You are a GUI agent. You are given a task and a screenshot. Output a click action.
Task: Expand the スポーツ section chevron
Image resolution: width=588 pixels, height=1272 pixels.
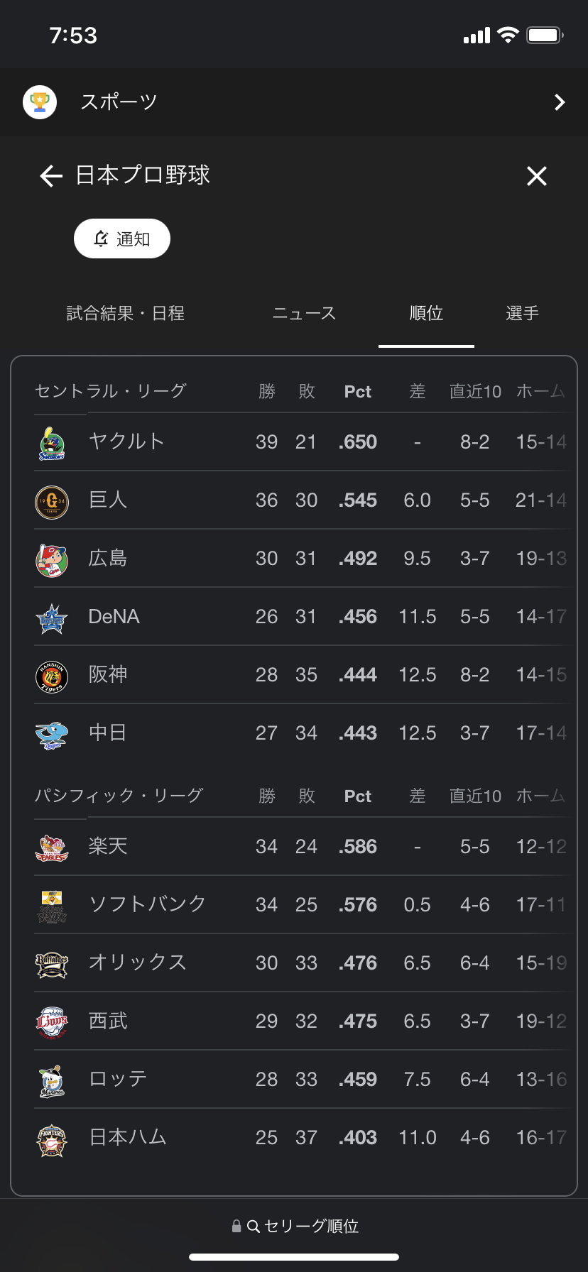tap(560, 103)
